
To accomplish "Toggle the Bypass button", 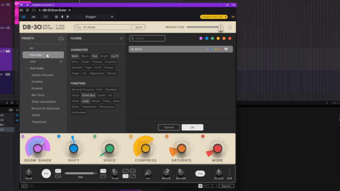I will pos(225,186).
